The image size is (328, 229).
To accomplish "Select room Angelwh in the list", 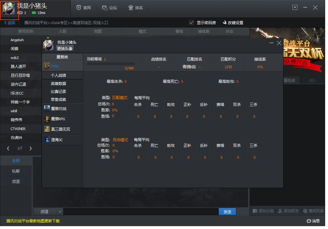I will pyautogui.click(x=17, y=40).
